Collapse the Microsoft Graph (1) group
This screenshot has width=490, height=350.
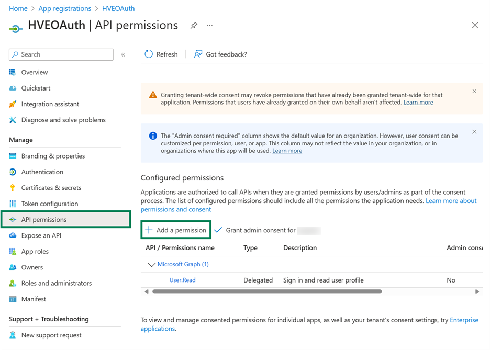(x=152, y=264)
